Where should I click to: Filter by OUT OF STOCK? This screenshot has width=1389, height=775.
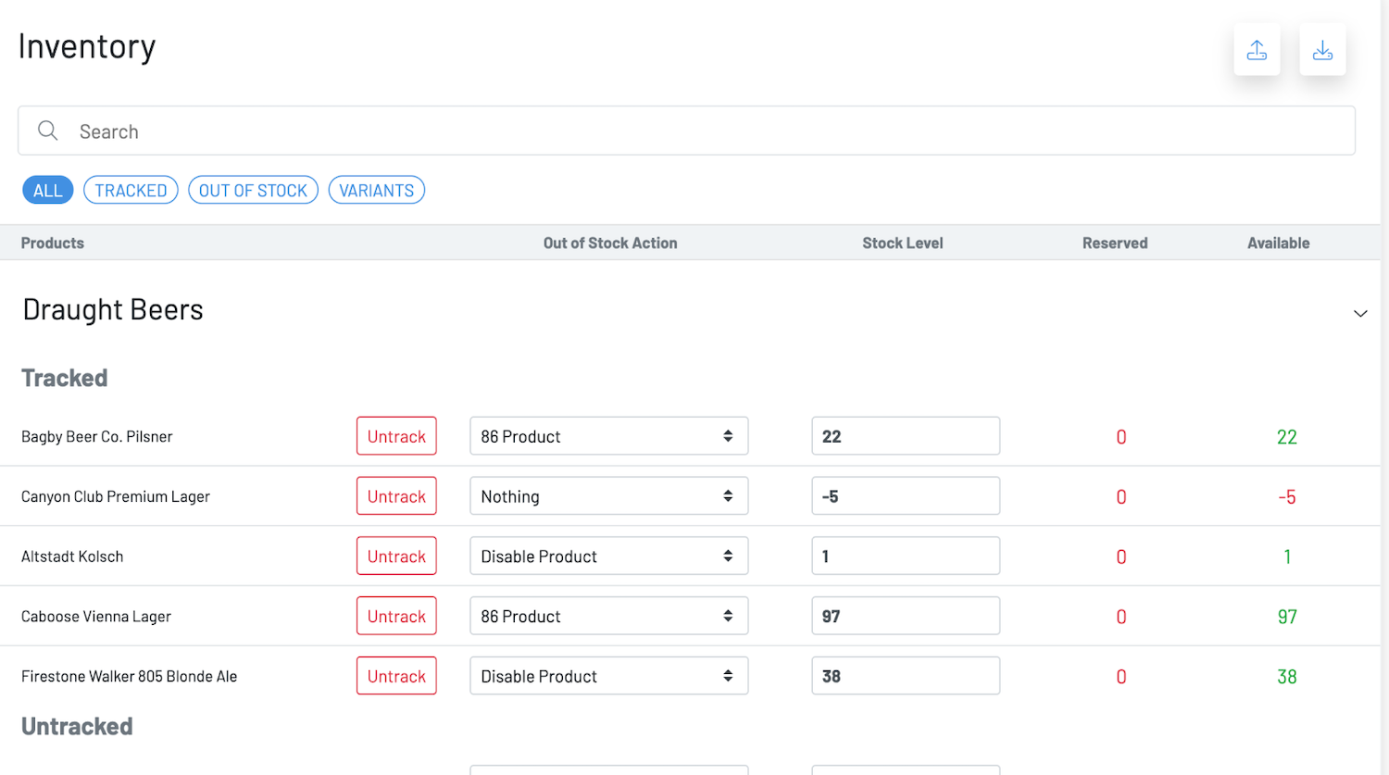coord(253,191)
